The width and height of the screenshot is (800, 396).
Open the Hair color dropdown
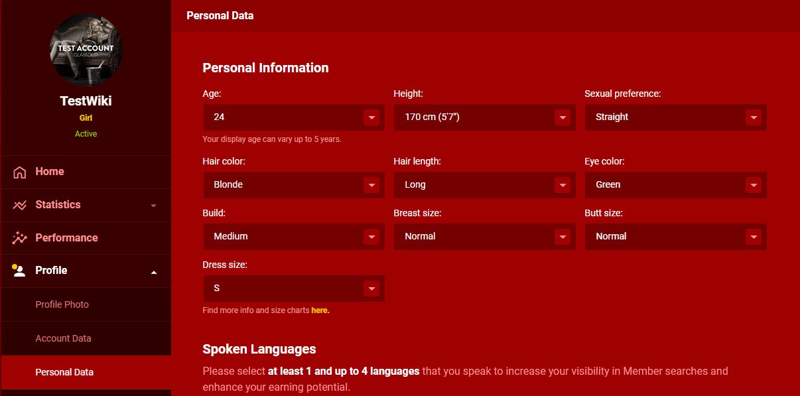pyautogui.click(x=294, y=185)
